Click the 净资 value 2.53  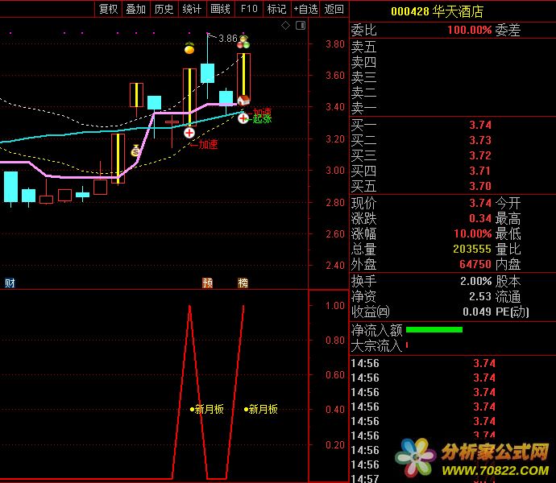[480, 296]
